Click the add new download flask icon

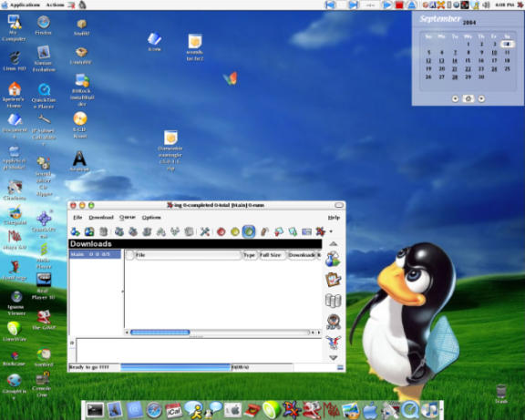75,231
